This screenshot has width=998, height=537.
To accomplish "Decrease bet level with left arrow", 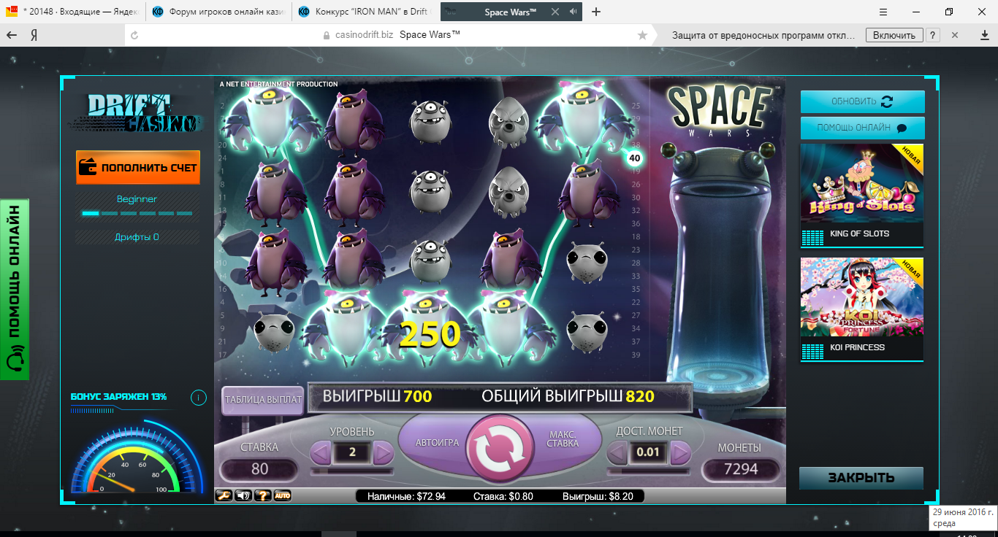I will pyautogui.click(x=320, y=453).
